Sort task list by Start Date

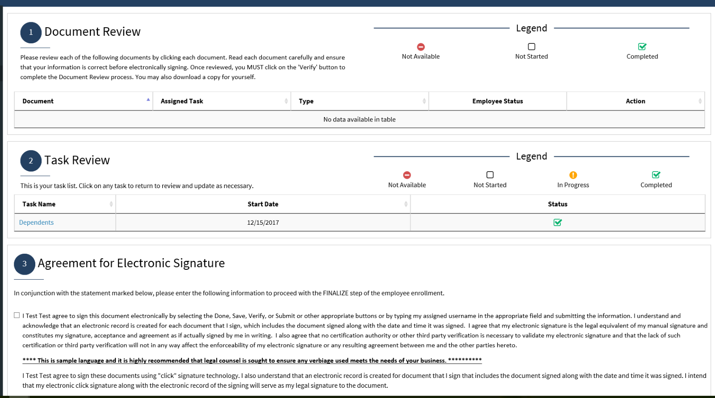tap(263, 204)
